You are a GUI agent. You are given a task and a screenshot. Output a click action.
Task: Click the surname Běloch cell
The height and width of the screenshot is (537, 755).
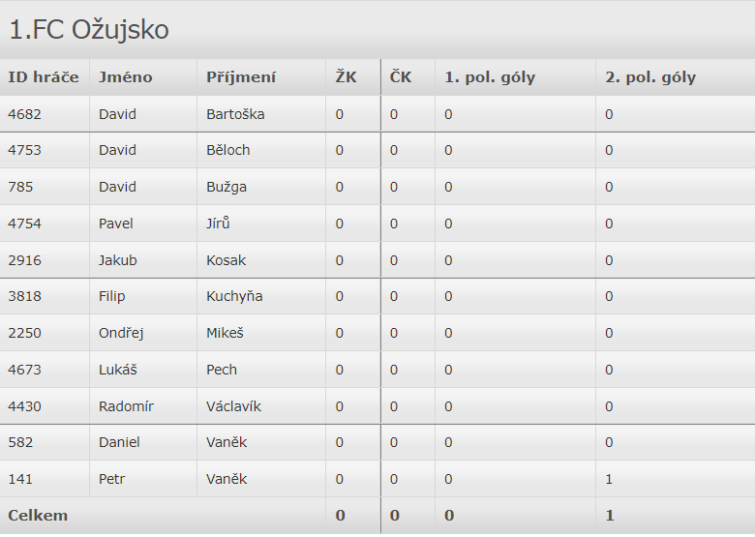coord(228,150)
